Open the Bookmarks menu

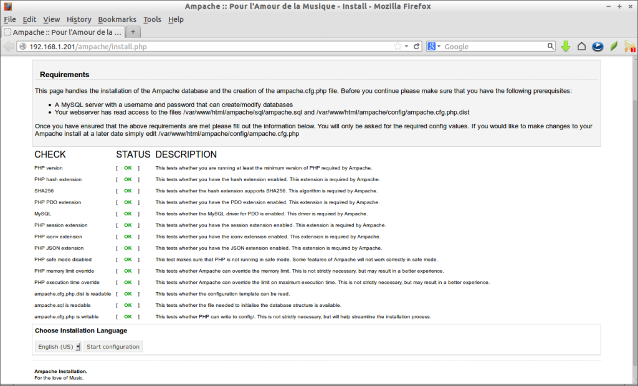(x=117, y=19)
